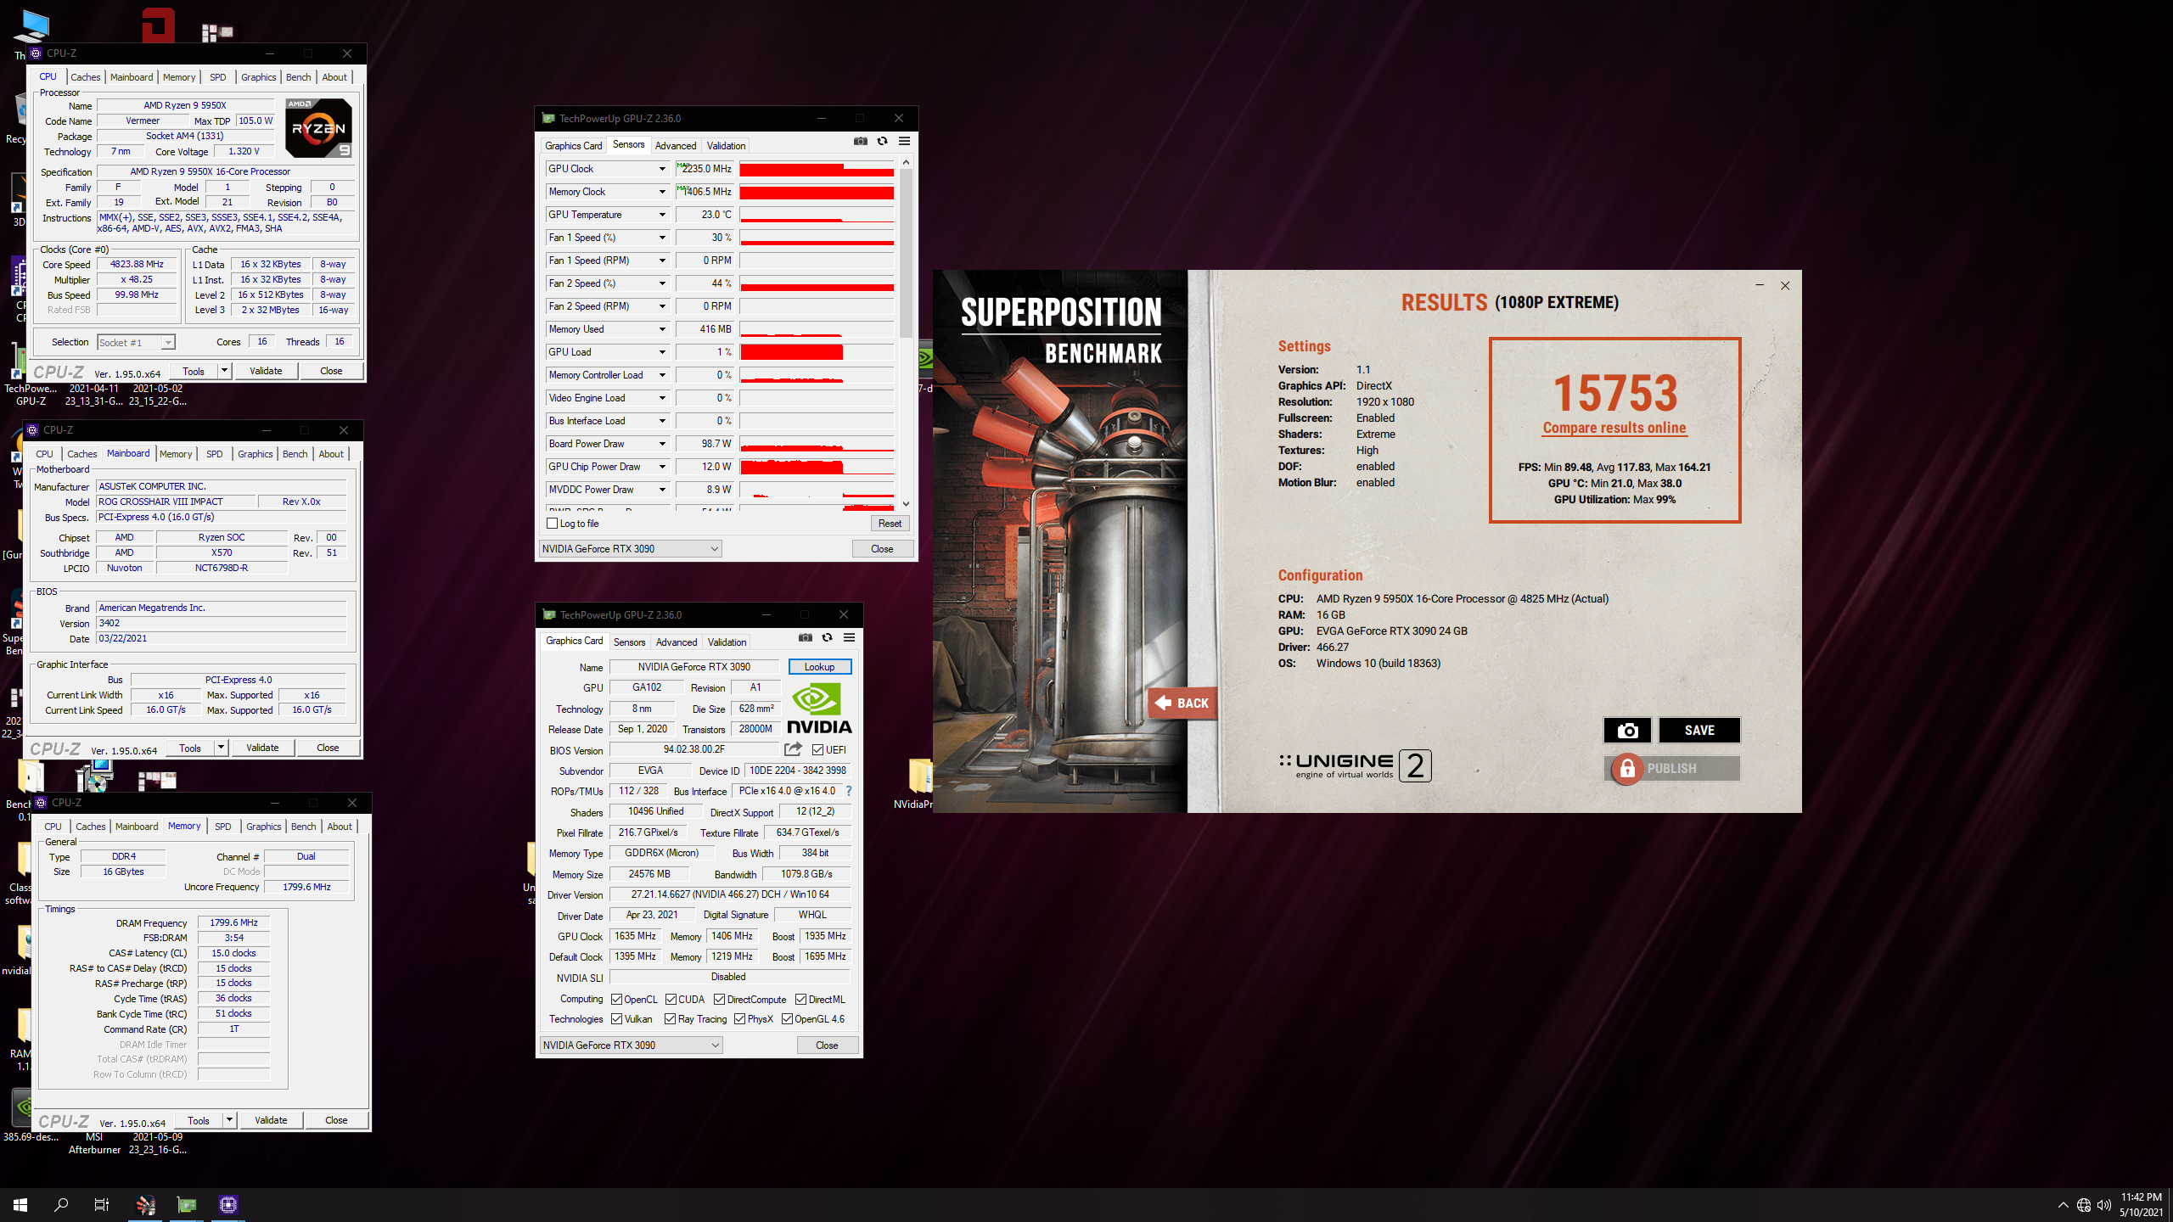Click the GPU Chip Power Draw history graph
This screenshot has height=1222, width=2173.
click(817, 467)
